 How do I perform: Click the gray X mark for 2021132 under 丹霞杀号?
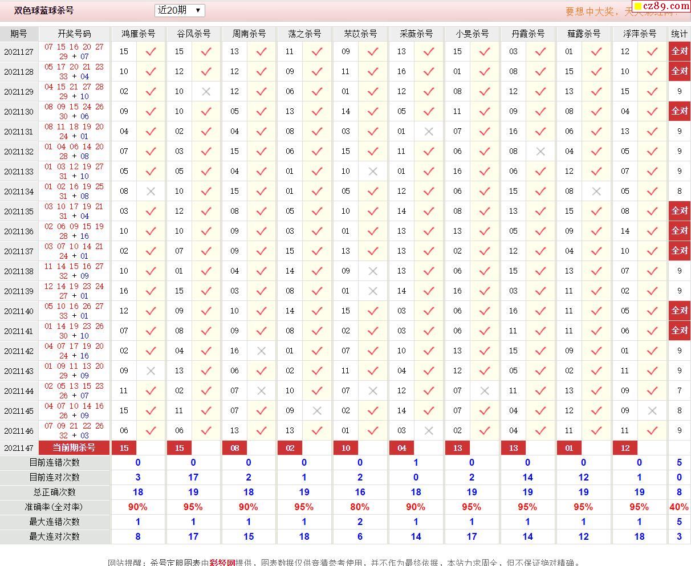click(540, 151)
